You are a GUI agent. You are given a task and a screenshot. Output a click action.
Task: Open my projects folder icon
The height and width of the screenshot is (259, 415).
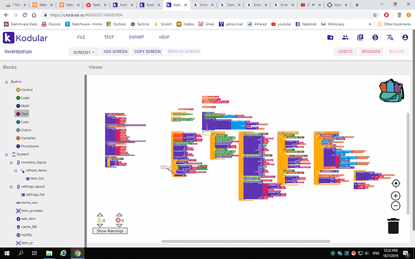pos(330,38)
